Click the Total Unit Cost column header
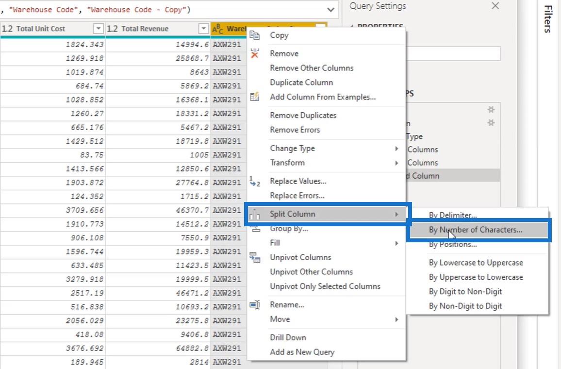 (x=52, y=29)
